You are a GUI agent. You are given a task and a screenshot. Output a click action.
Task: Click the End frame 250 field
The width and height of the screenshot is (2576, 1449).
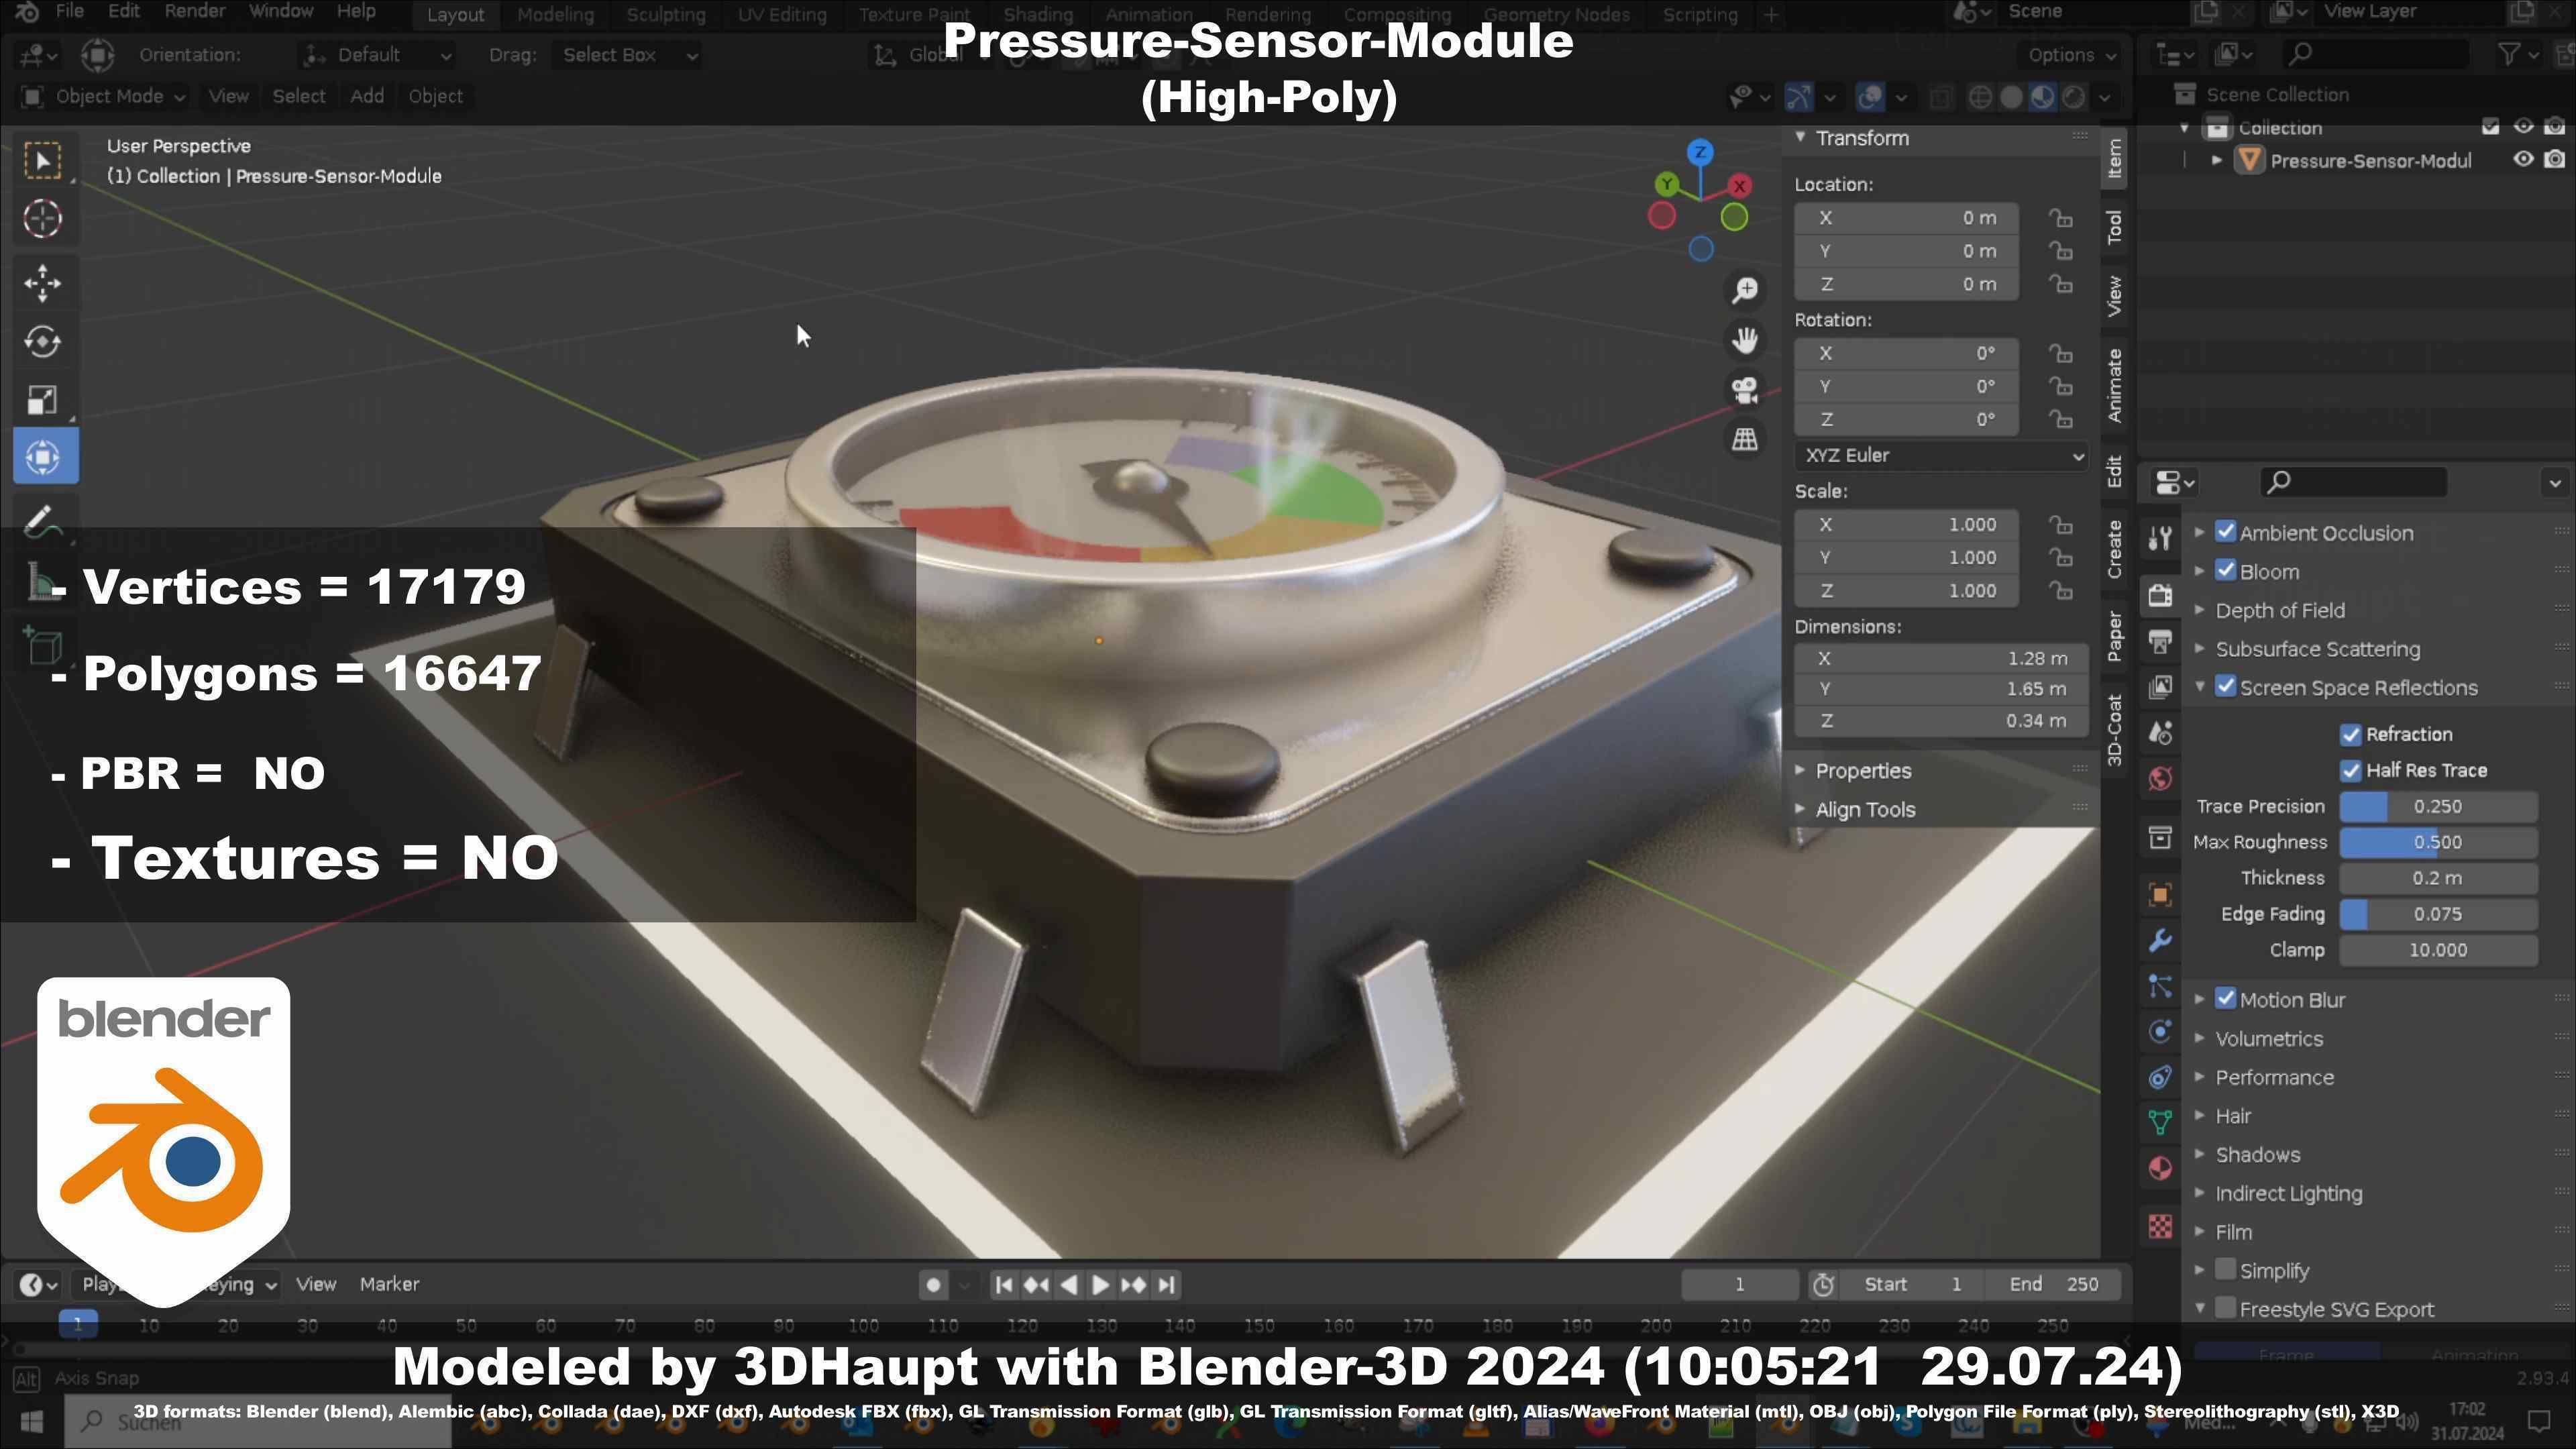(x=2054, y=1285)
